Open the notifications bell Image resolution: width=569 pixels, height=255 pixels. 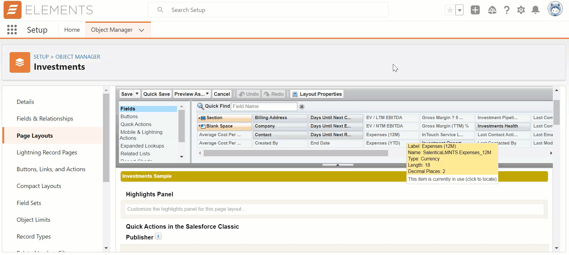(535, 10)
